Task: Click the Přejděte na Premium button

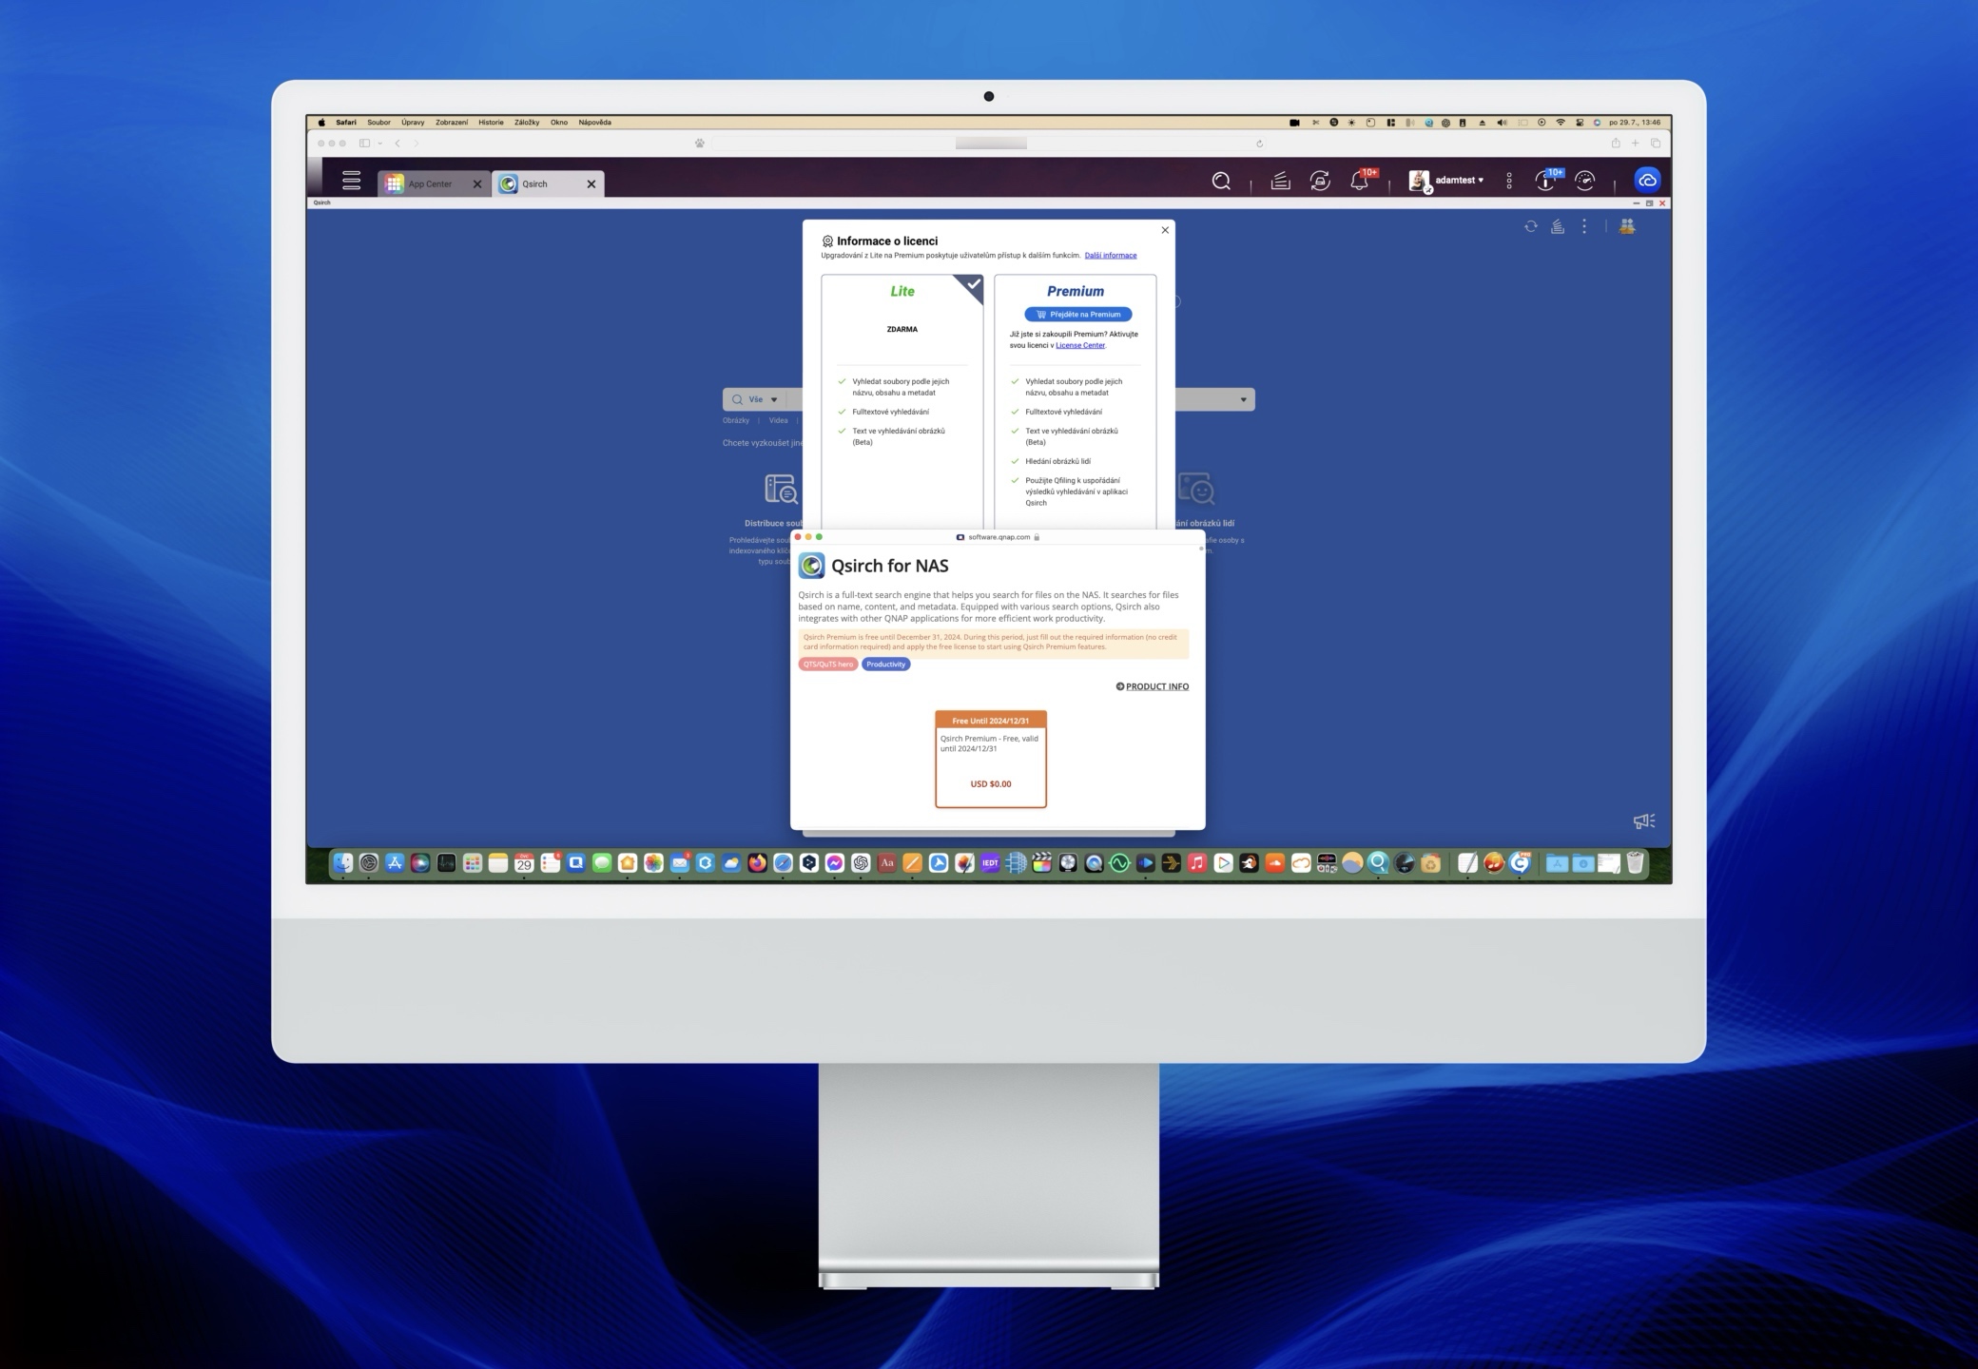Action: pos(1077,315)
